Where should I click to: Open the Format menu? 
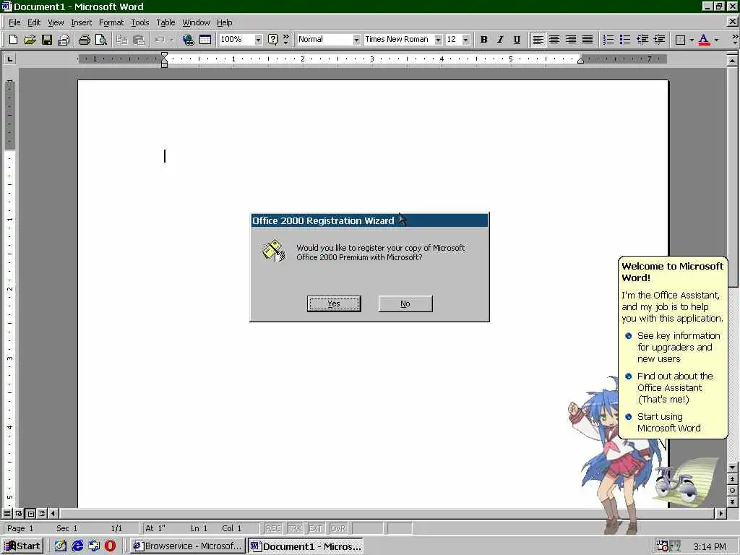(x=111, y=22)
